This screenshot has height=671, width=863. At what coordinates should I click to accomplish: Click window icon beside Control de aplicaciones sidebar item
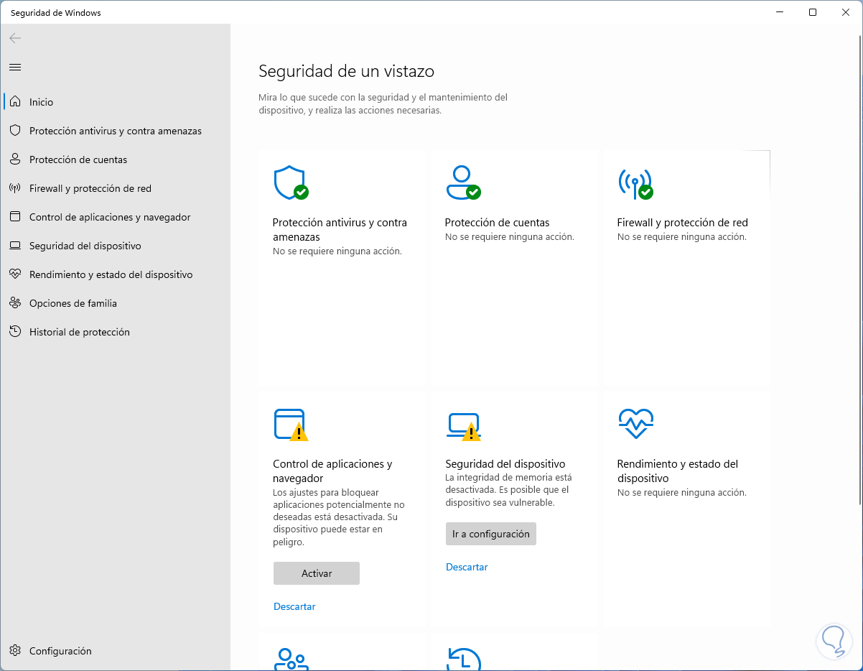coord(15,217)
